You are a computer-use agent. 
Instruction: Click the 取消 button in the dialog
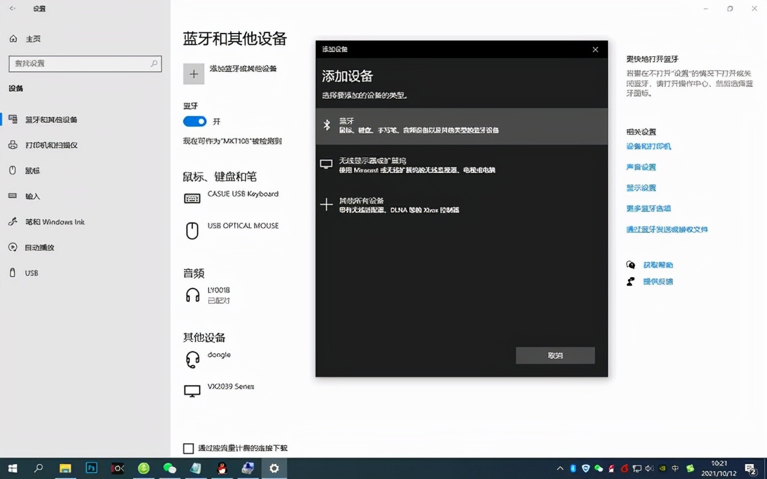(x=554, y=355)
